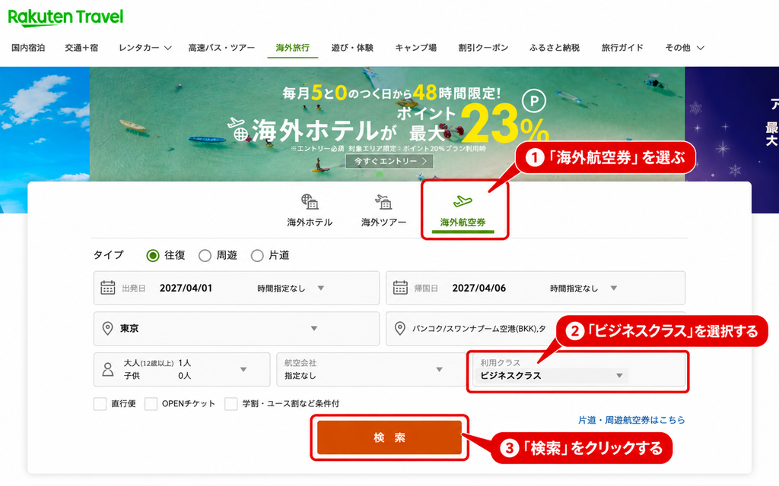Open the ふるさと納税 menu item
Image resolution: width=779 pixels, height=486 pixels.
tap(555, 48)
